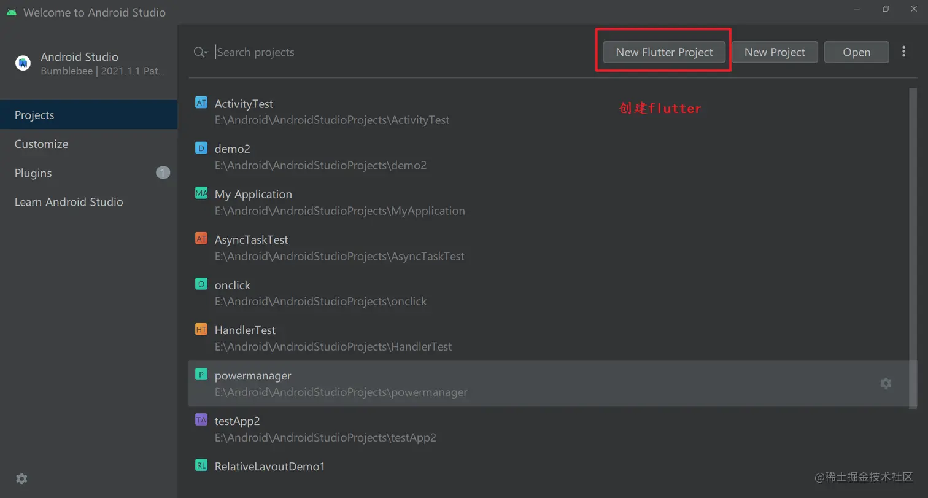Click the demo2 project avatar icon
This screenshot has width=928, height=498.
(x=201, y=147)
